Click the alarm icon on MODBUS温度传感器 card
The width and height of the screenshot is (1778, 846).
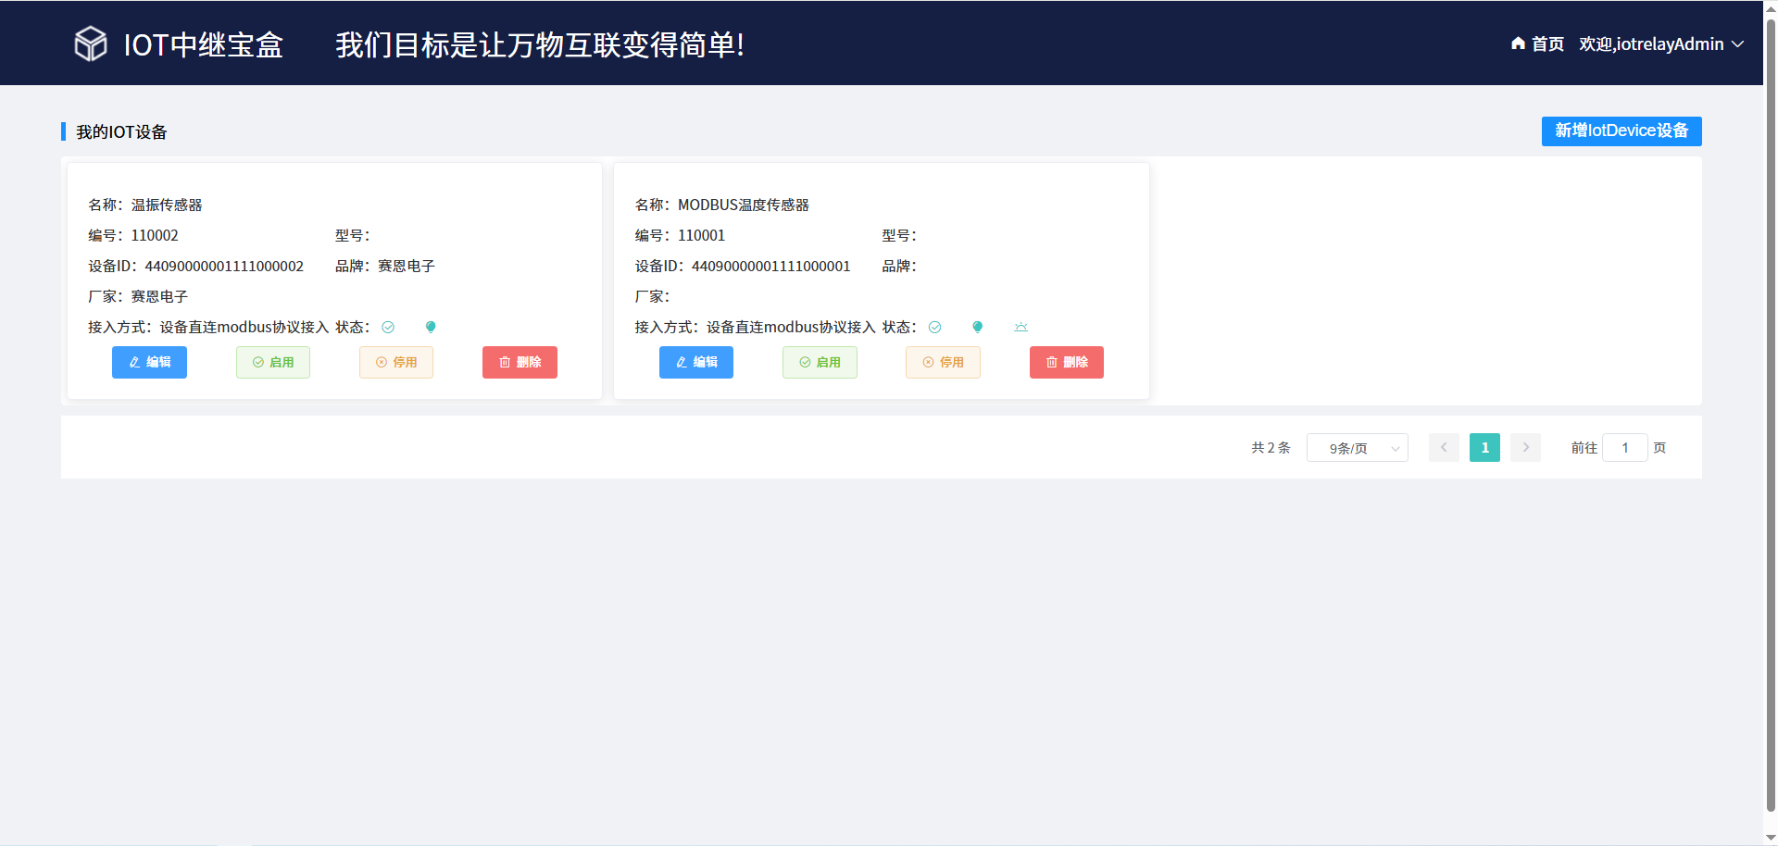(x=1020, y=327)
